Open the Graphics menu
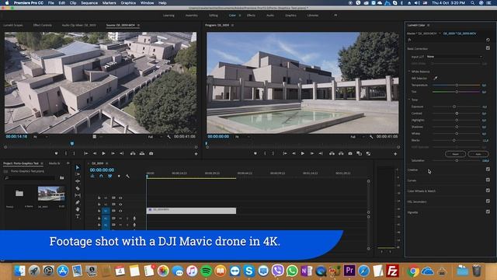The image size is (497, 280). click(x=128, y=3)
